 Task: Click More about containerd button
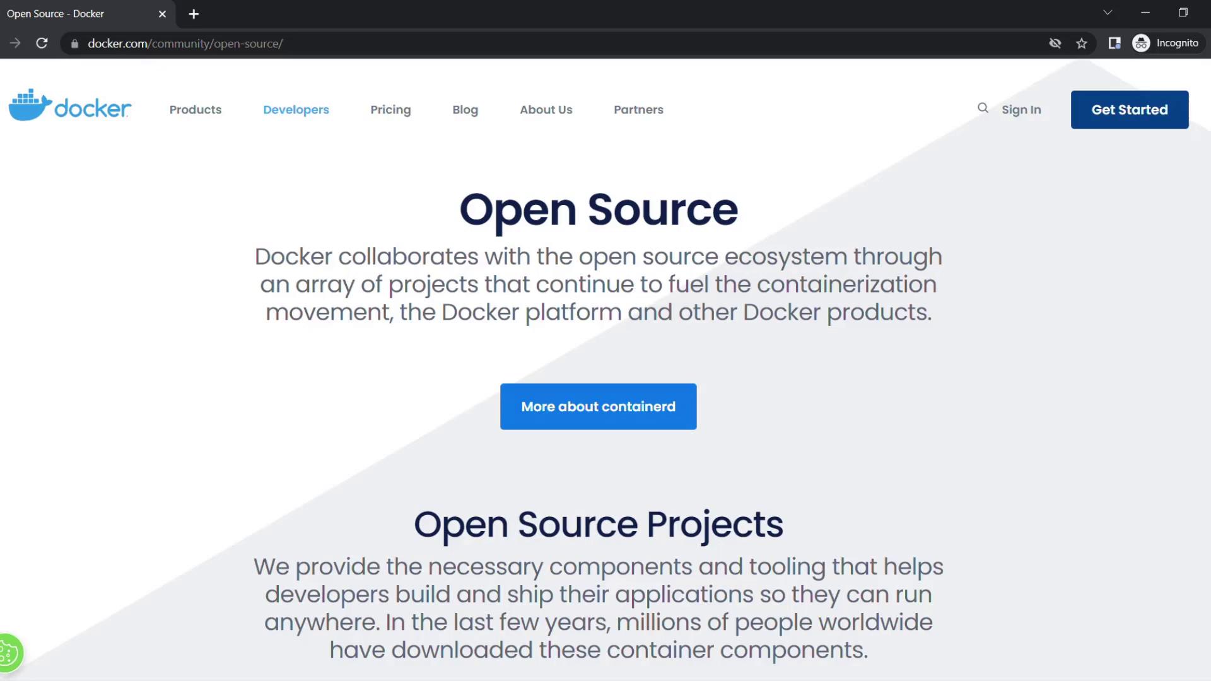click(x=598, y=407)
